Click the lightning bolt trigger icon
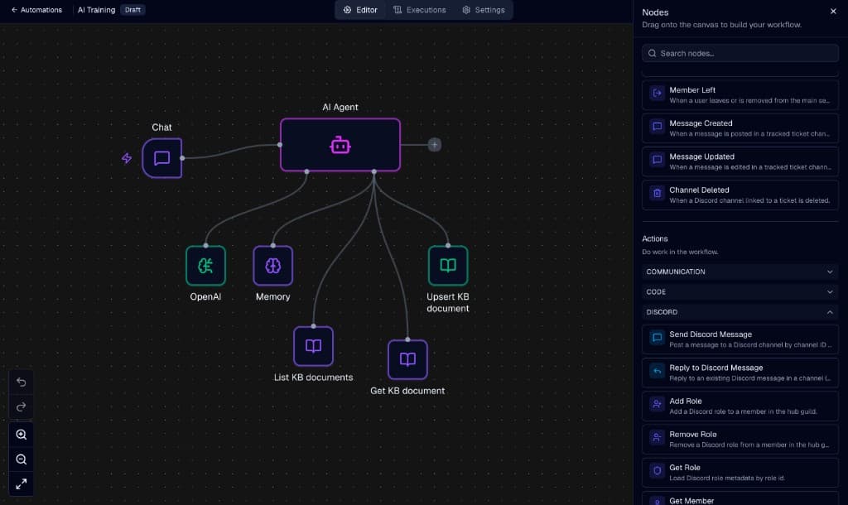The height and width of the screenshot is (505, 848). [127, 158]
